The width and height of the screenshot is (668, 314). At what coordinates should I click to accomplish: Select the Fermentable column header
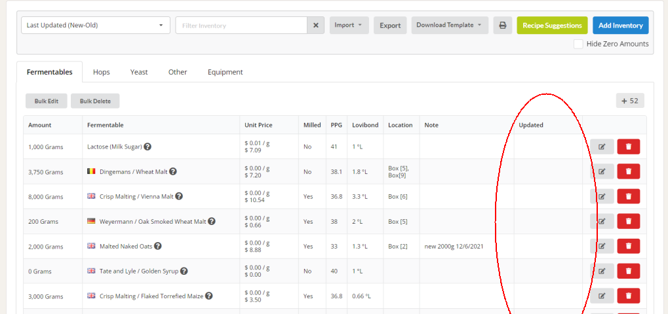[x=106, y=126]
